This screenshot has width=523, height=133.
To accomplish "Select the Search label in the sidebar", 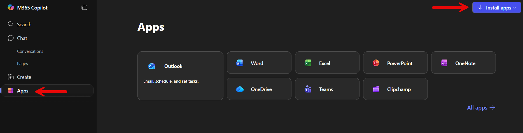I will tap(24, 25).
